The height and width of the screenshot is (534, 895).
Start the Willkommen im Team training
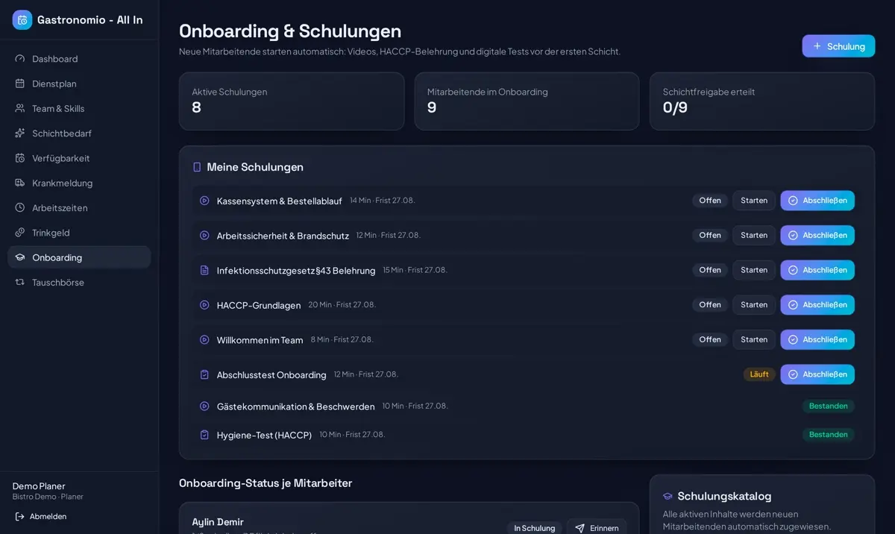pyautogui.click(x=754, y=339)
